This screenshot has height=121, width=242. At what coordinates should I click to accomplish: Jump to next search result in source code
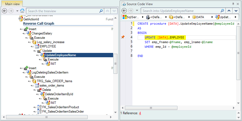click(235, 11)
